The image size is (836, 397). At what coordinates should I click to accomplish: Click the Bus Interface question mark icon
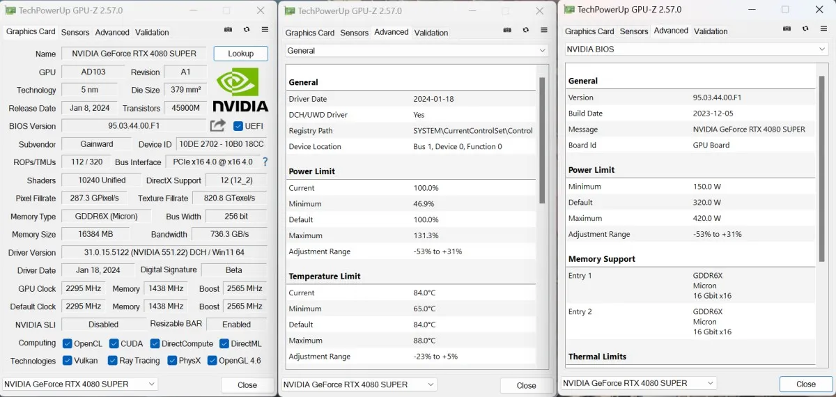265,162
